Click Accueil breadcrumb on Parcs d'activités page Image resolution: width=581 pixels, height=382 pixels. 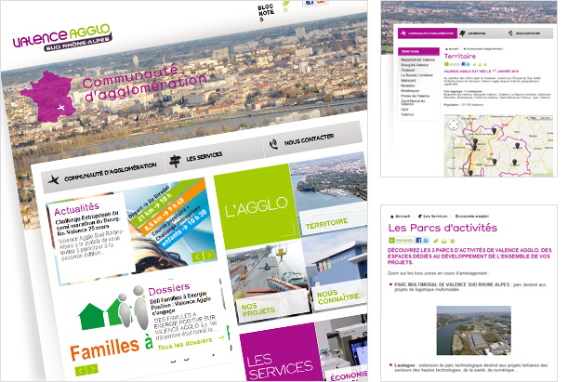click(401, 216)
